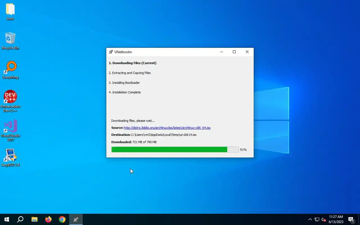The width and height of the screenshot is (360, 225).
Task: Open the boot folder on desktop
Action: pyautogui.click(x=10, y=12)
